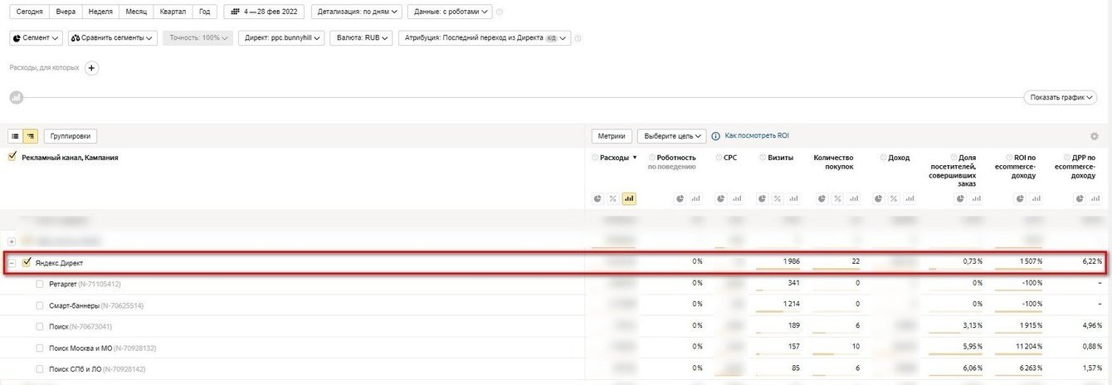Image resolution: width=1112 pixels, height=385 pixels.
Task: Open the Выберите цель dropdown
Action: (671, 136)
